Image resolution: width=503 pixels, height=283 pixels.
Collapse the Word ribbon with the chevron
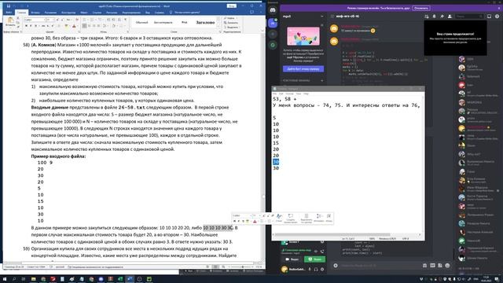[x=263, y=31]
